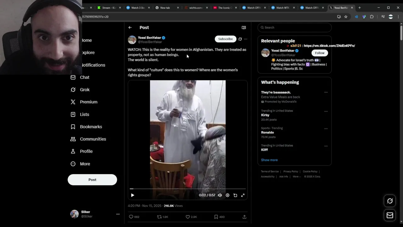403x227 pixels.
Task: Open floating Grok button
Action: (x=390, y=201)
